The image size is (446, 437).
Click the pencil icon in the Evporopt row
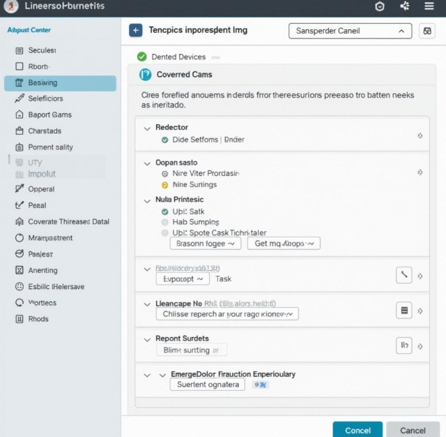click(403, 275)
